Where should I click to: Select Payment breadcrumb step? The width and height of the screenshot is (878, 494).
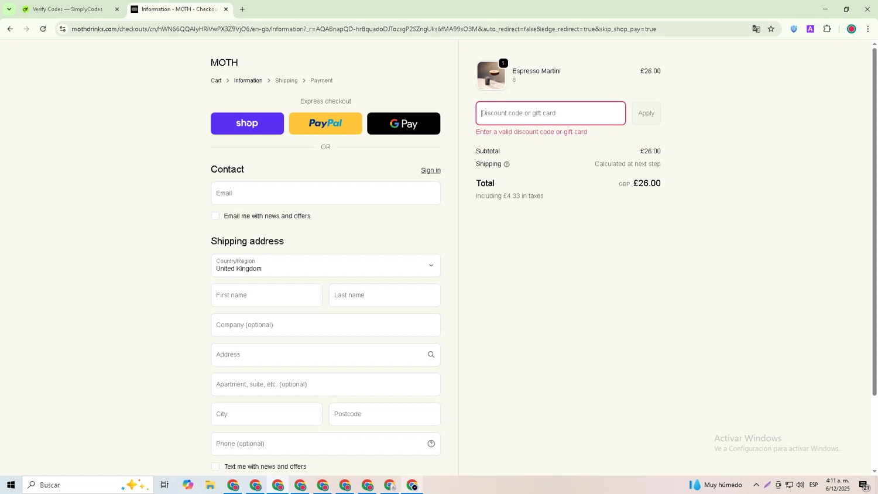(321, 81)
